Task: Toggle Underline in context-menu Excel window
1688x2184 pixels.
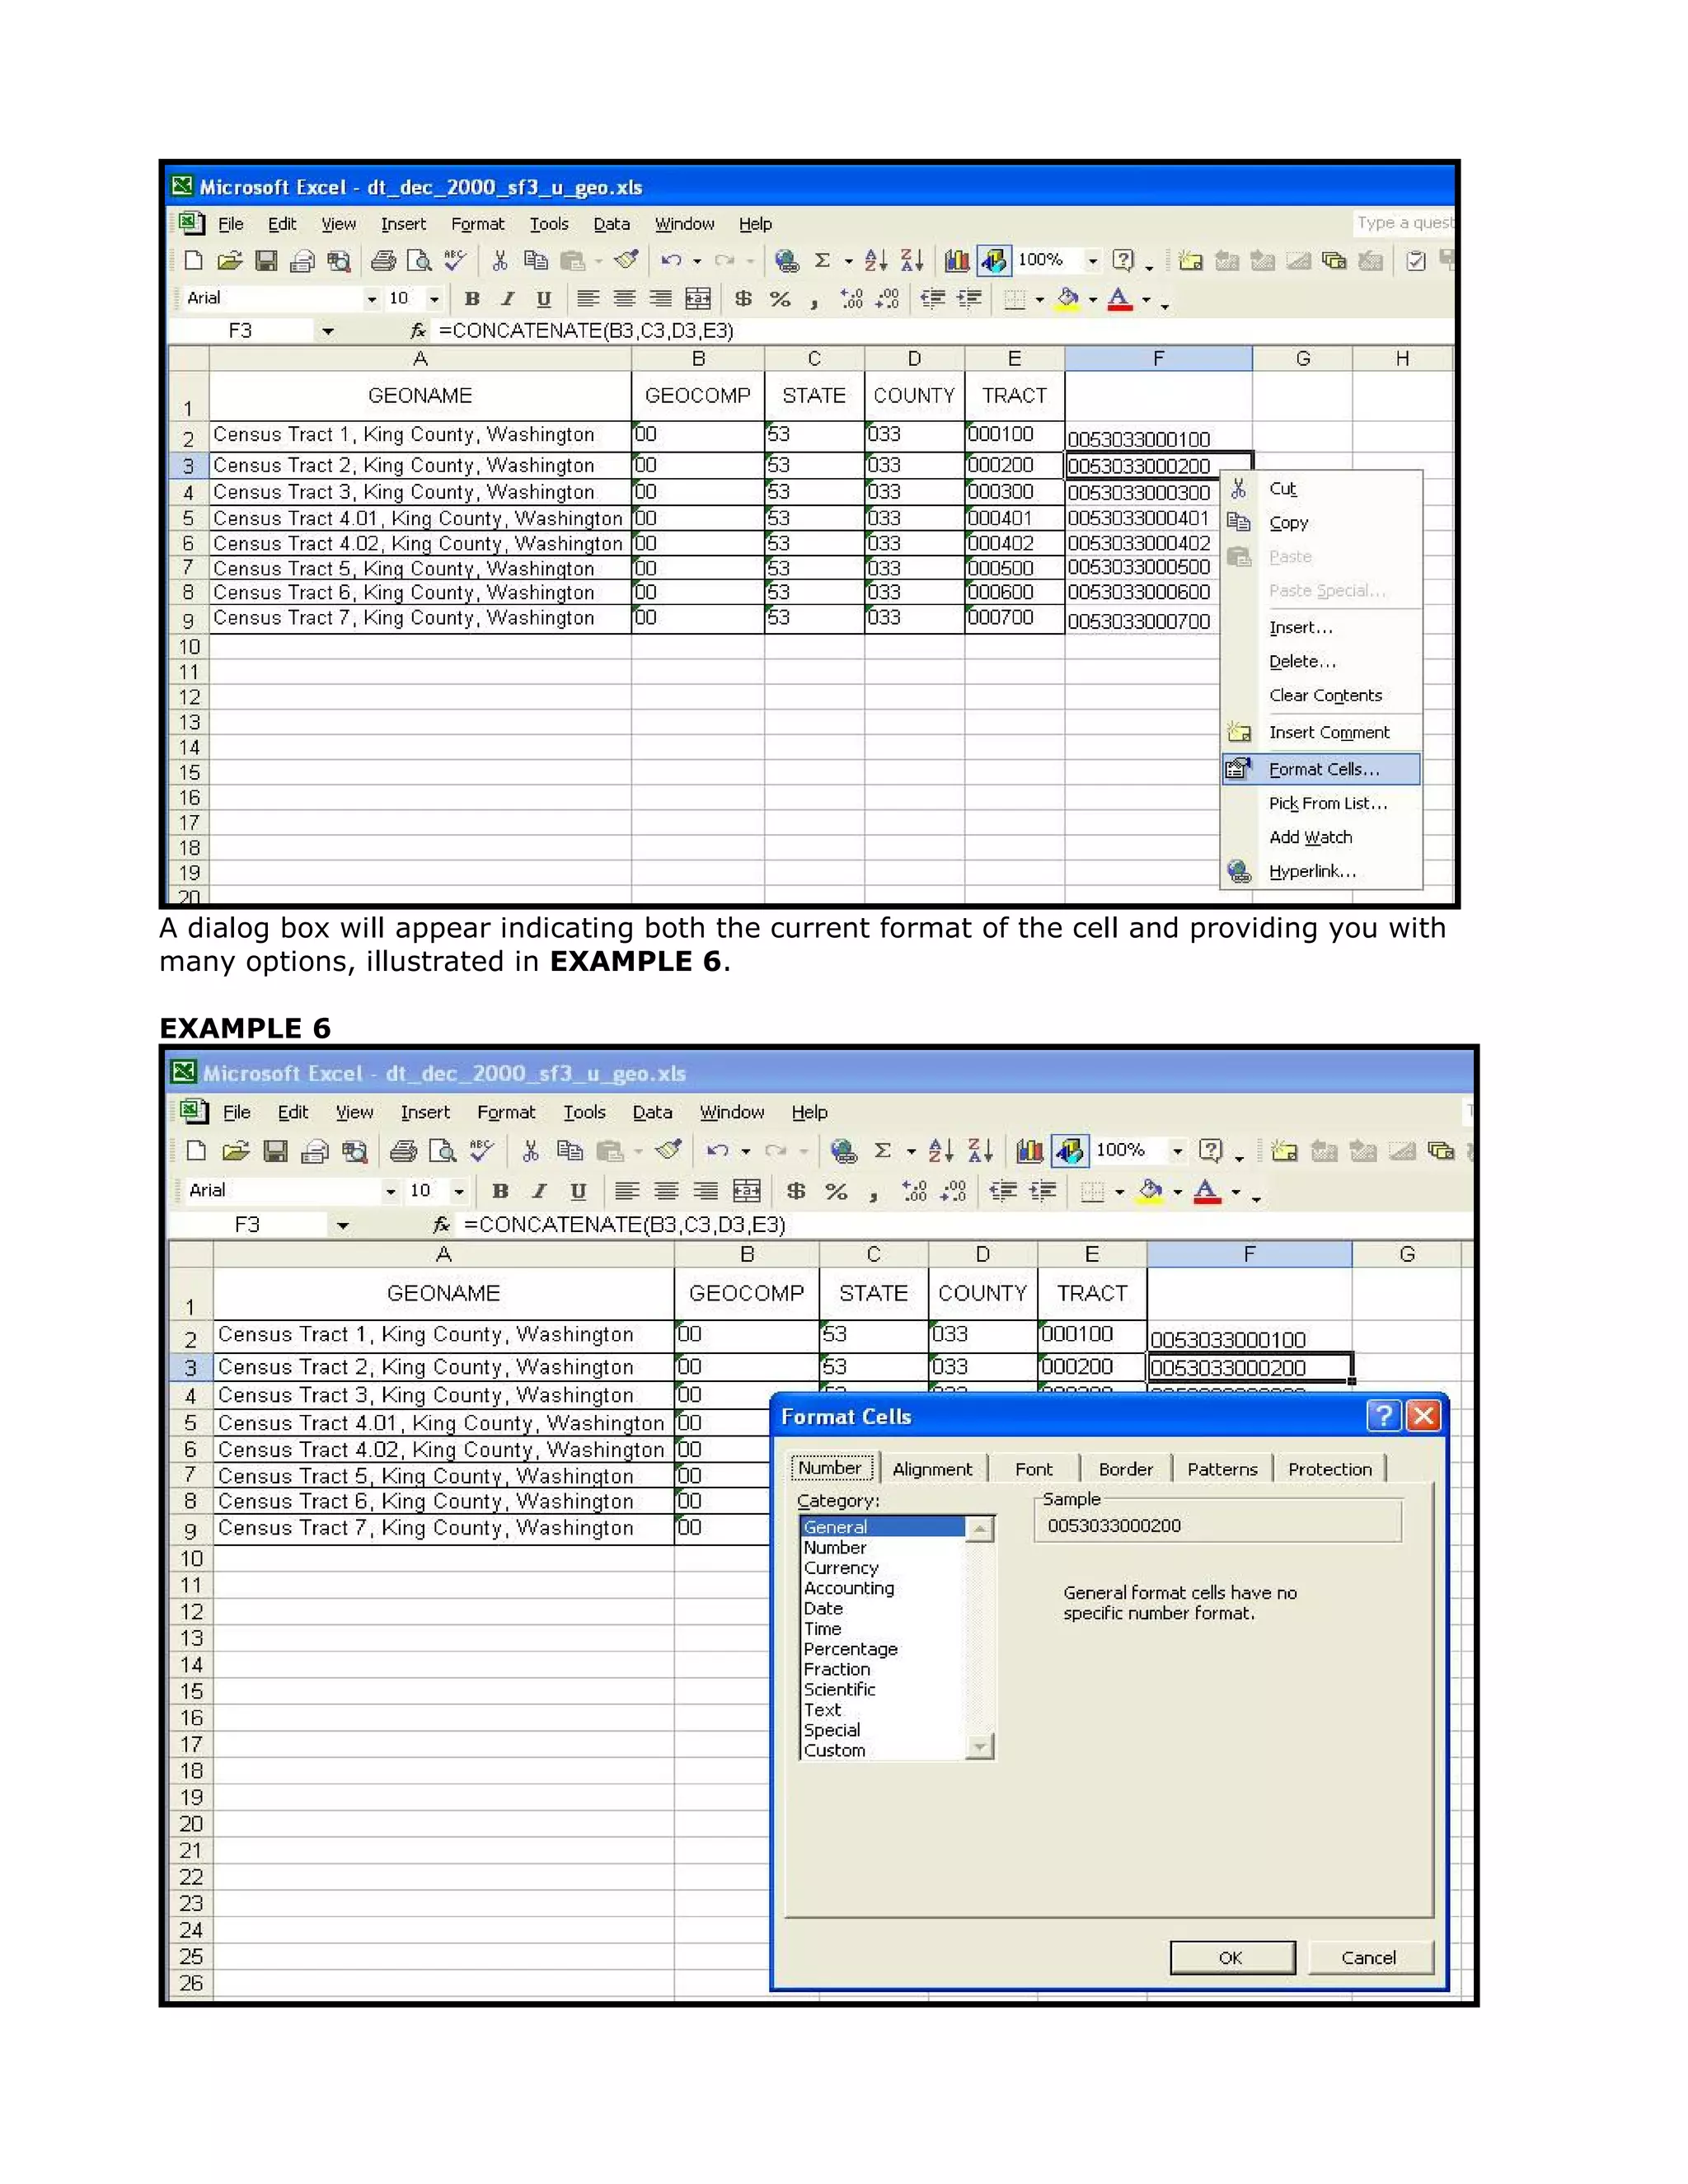Action: (x=544, y=298)
